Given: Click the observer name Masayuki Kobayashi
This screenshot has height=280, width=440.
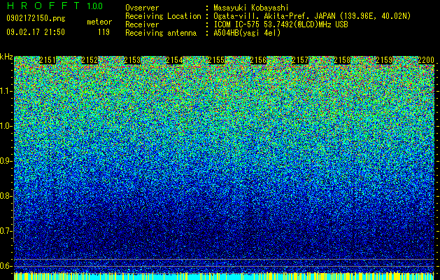Looking at the screenshot, I should click(251, 8).
